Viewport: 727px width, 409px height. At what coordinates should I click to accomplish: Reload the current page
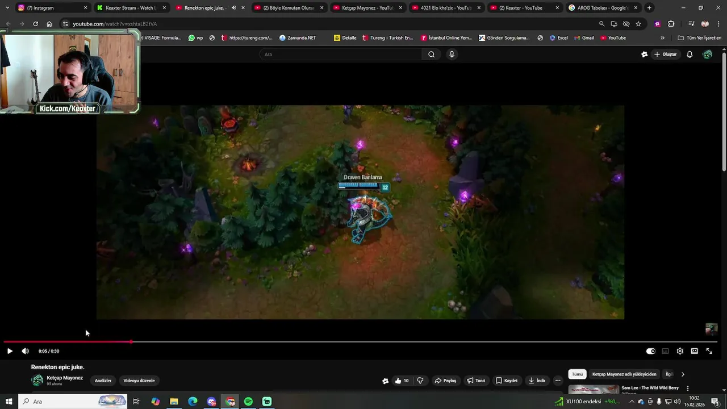35,24
